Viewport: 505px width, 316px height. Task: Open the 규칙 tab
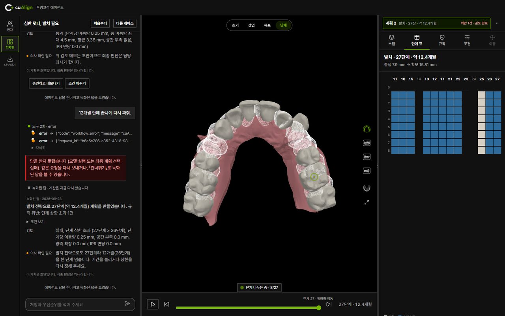[442, 40]
